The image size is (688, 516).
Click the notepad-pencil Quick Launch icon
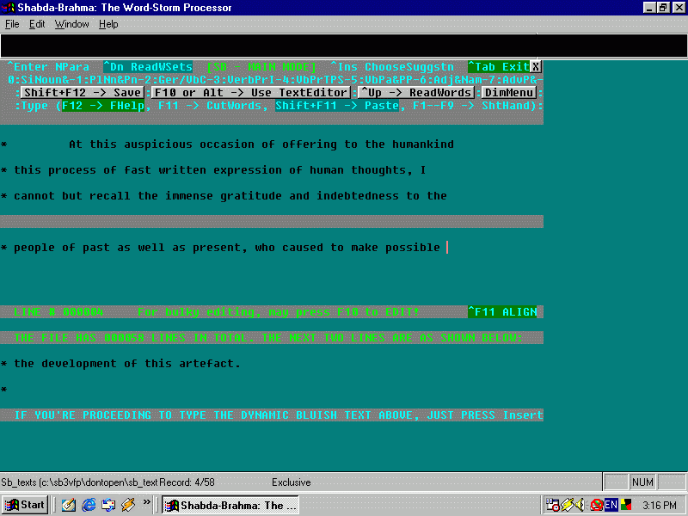pos(69,505)
